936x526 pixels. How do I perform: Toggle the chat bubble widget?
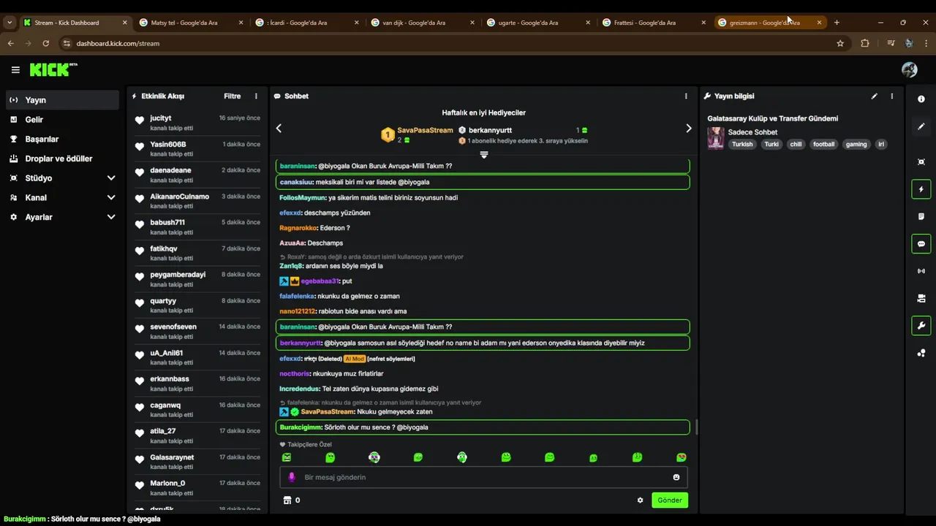921,244
